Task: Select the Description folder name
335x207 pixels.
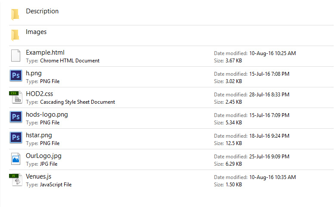Action: tap(42, 11)
